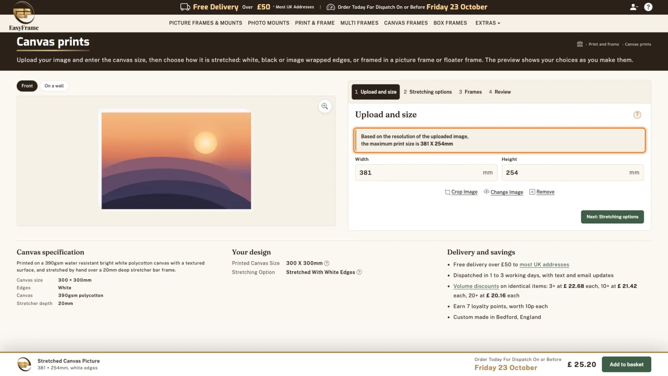Click the EasyFrame logo
The image size is (668, 376).
24,16
